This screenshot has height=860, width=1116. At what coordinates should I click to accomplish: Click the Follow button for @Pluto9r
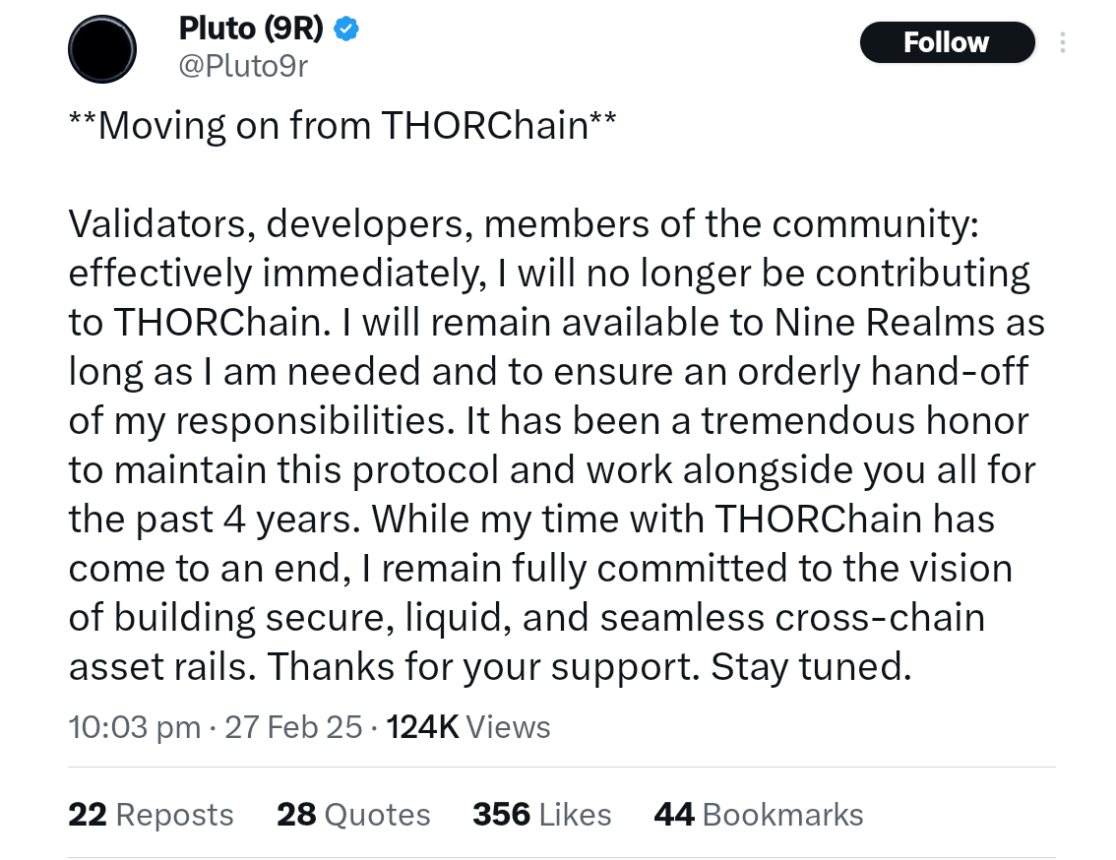[x=946, y=42]
